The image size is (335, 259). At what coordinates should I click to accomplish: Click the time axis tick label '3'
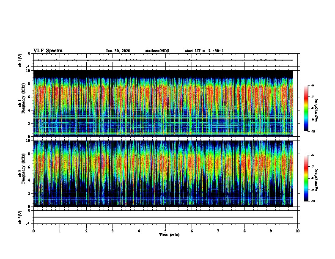pyautogui.click(x=113, y=231)
